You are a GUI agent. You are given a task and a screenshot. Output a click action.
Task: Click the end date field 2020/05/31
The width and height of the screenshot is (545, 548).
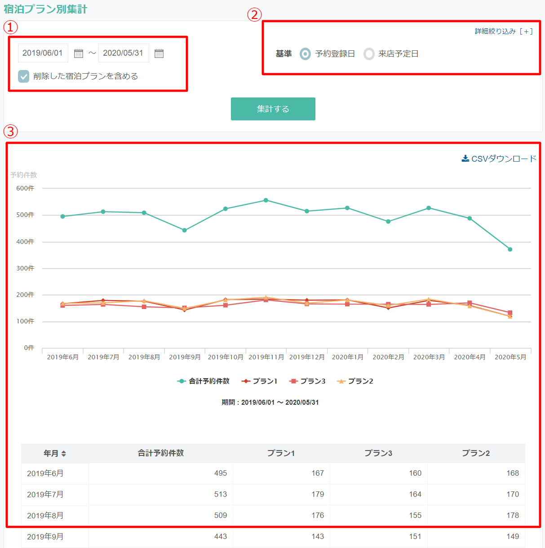click(123, 53)
